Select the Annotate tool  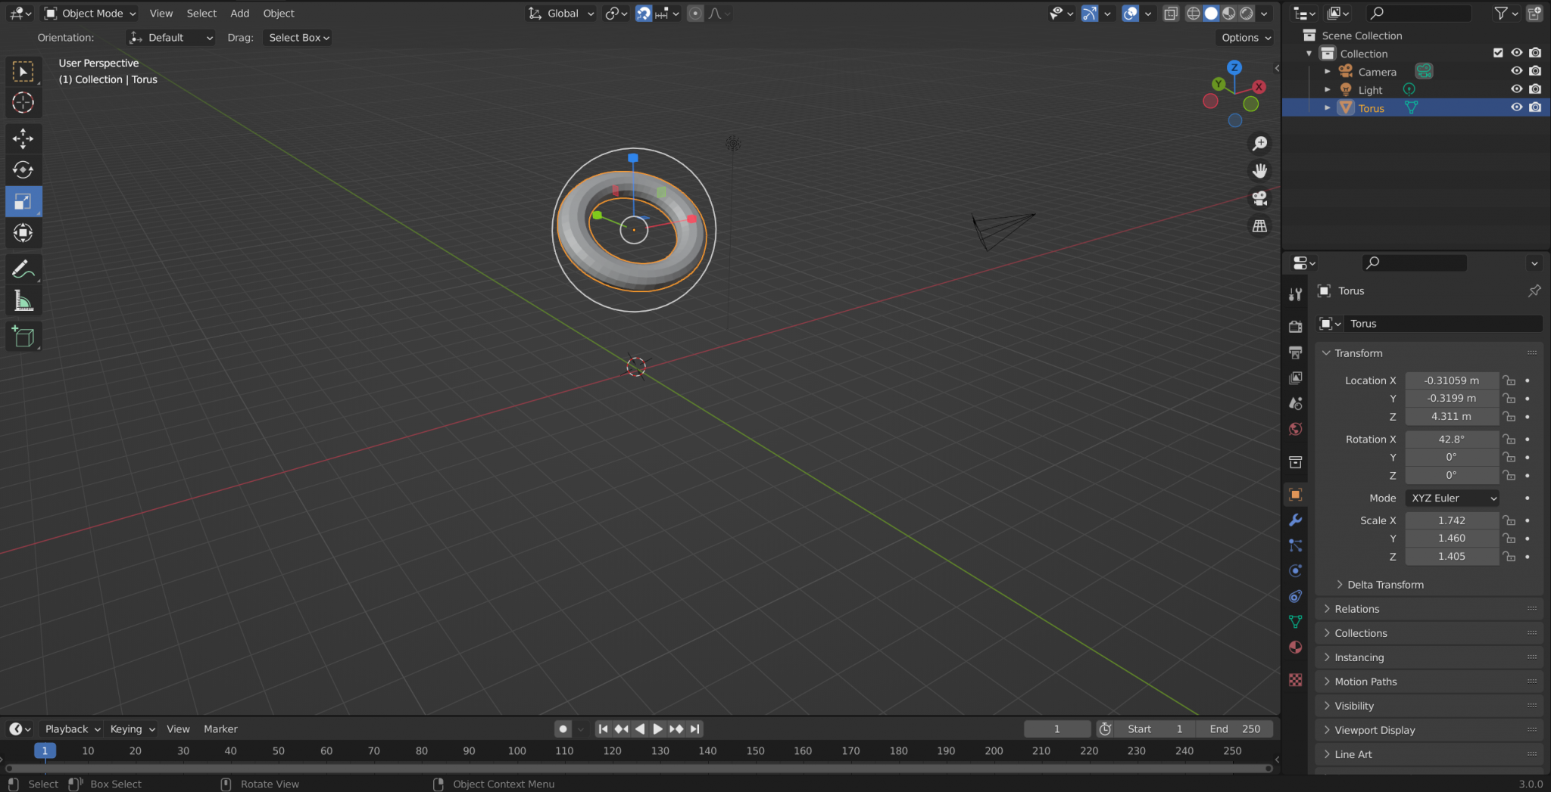23,268
